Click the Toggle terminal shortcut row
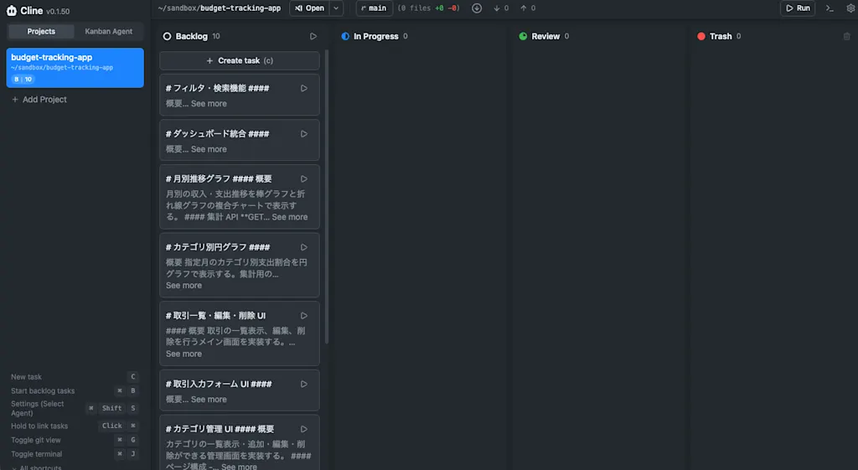Image resolution: width=858 pixels, height=470 pixels. point(75,454)
